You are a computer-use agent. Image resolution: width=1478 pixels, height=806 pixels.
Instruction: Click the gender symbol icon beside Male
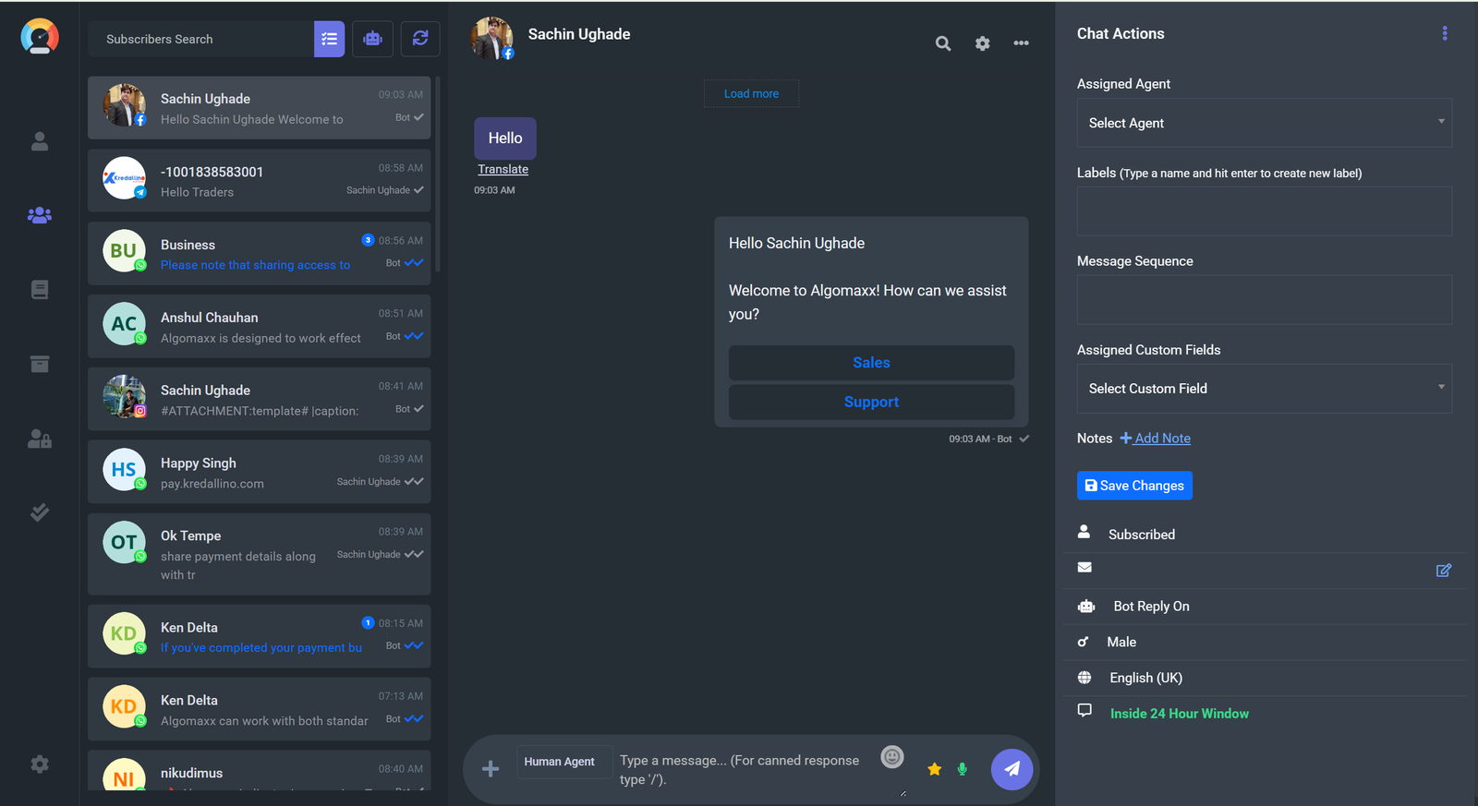click(1084, 642)
